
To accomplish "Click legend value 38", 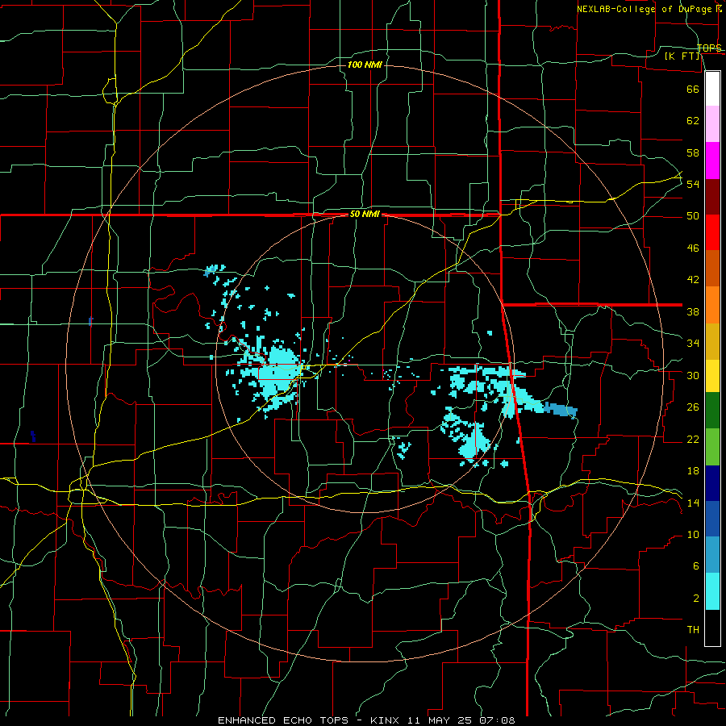I will (x=693, y=311).
